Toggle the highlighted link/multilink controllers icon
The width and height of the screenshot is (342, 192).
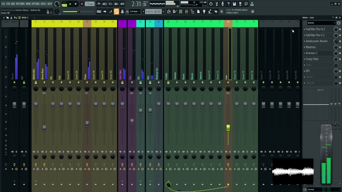116,11
